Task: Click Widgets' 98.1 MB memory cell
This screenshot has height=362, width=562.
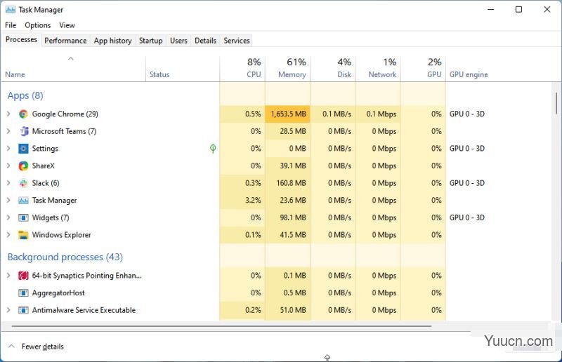Action: click(x=287, y=217)
